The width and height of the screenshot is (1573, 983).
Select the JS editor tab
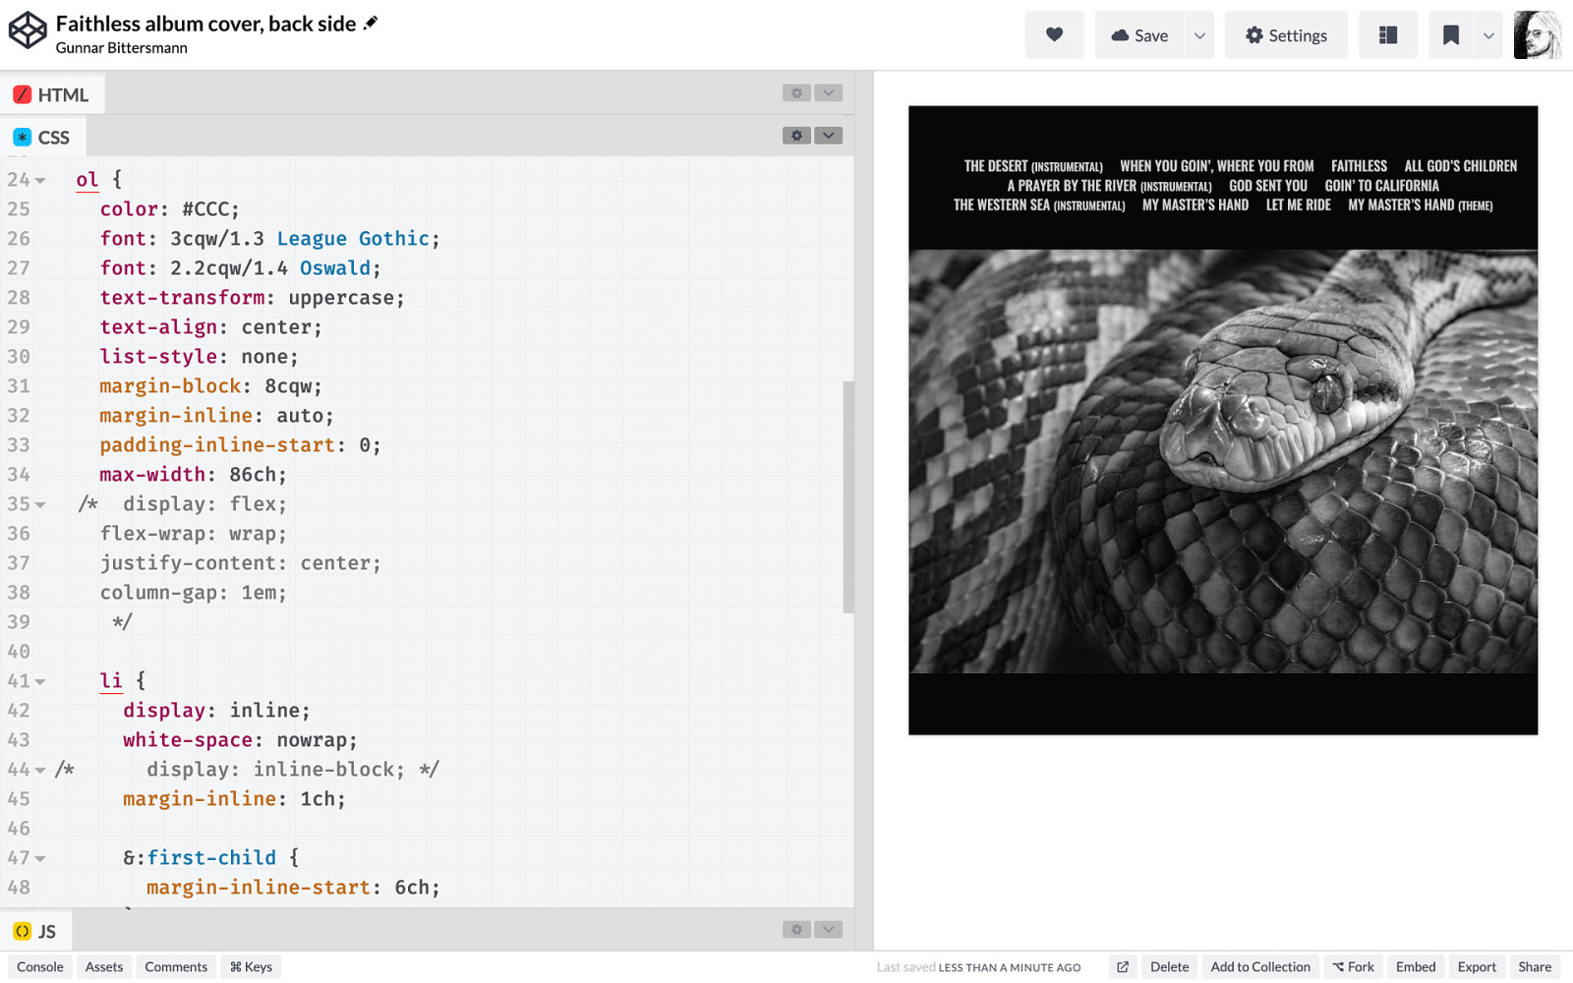(35, 931)
